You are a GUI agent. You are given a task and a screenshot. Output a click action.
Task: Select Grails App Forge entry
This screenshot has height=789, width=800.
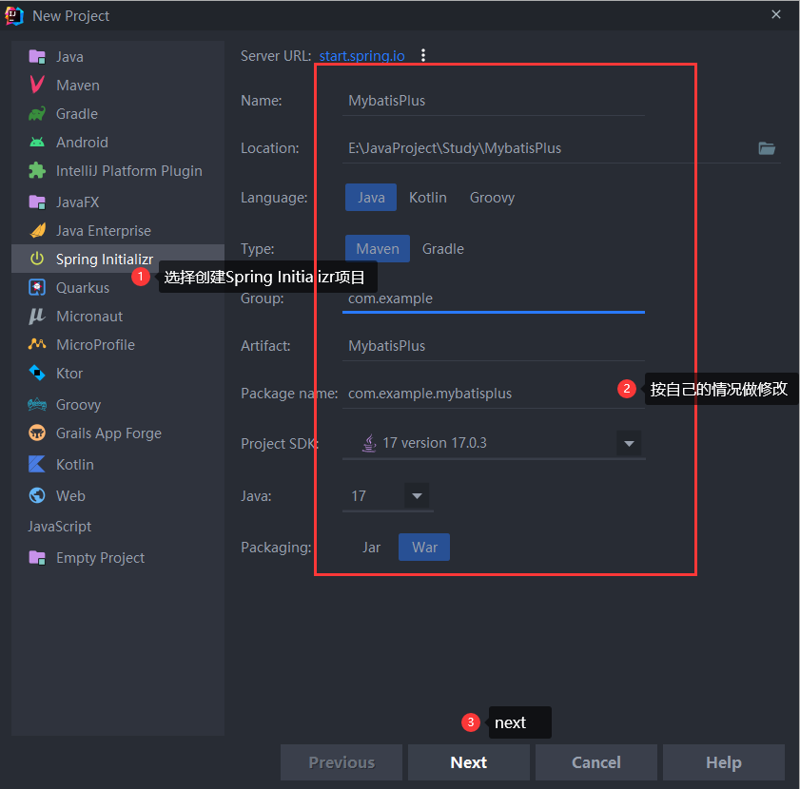[118, 433]
